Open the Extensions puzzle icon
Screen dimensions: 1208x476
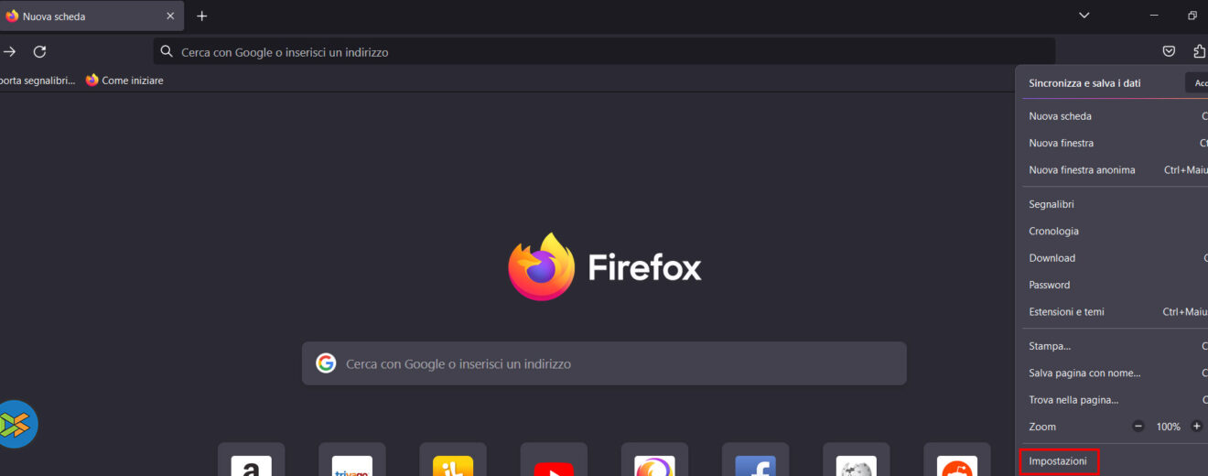click(x=1200, y=51)
